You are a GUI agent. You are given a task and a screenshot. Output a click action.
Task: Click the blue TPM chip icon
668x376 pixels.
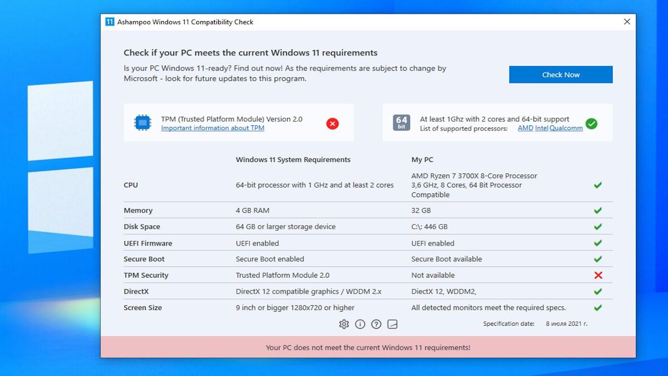pos(142,123)
